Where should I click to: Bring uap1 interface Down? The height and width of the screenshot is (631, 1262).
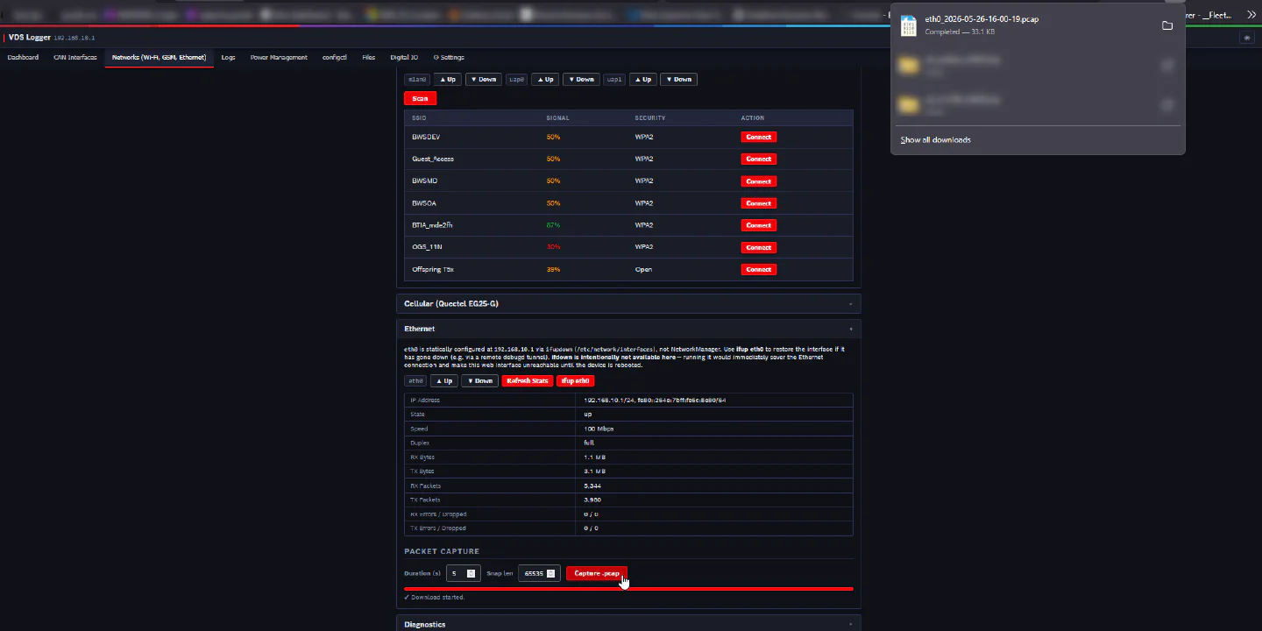677,79
